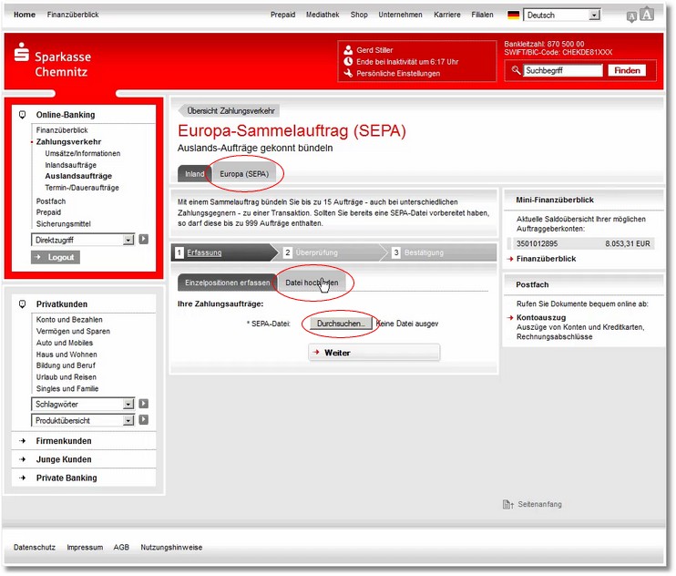Switch to the Inland tab
The height and width of the screenshot is (576, 676).
point(194,173)
